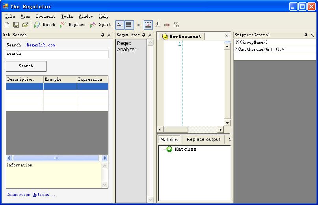The image size is (318, 205).
Task: Toggle the Aa ignore-case option
Action: 120,25
